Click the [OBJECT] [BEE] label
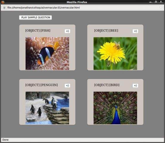Image resolution: width=165 pixels, height=143 pixels. coord(106,30)
